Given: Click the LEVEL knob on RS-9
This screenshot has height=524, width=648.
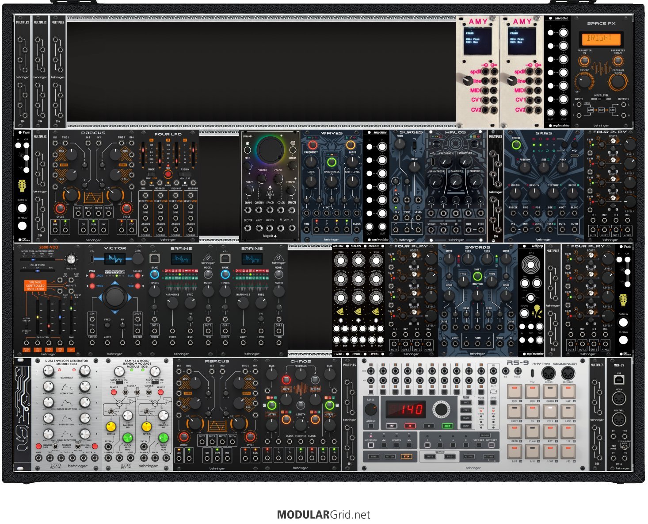Looking at the screenshot, I should pyautogui.click(x=371, y=409).
